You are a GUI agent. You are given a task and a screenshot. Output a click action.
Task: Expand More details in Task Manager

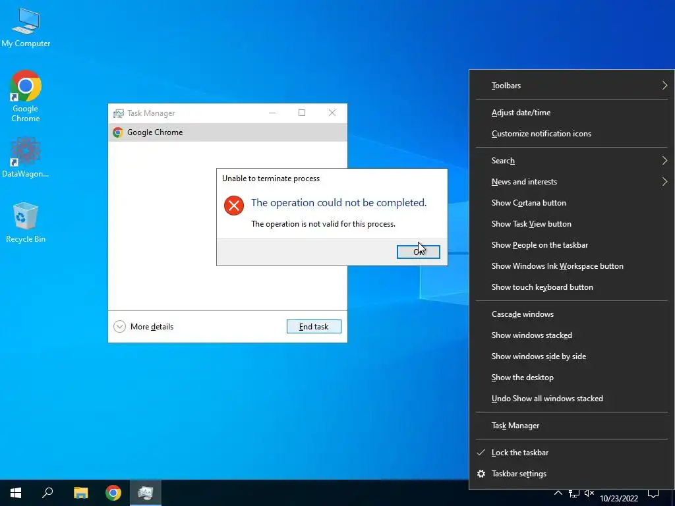coord(143,327)
